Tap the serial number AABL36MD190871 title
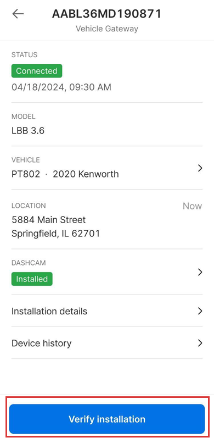 (106, 14)
